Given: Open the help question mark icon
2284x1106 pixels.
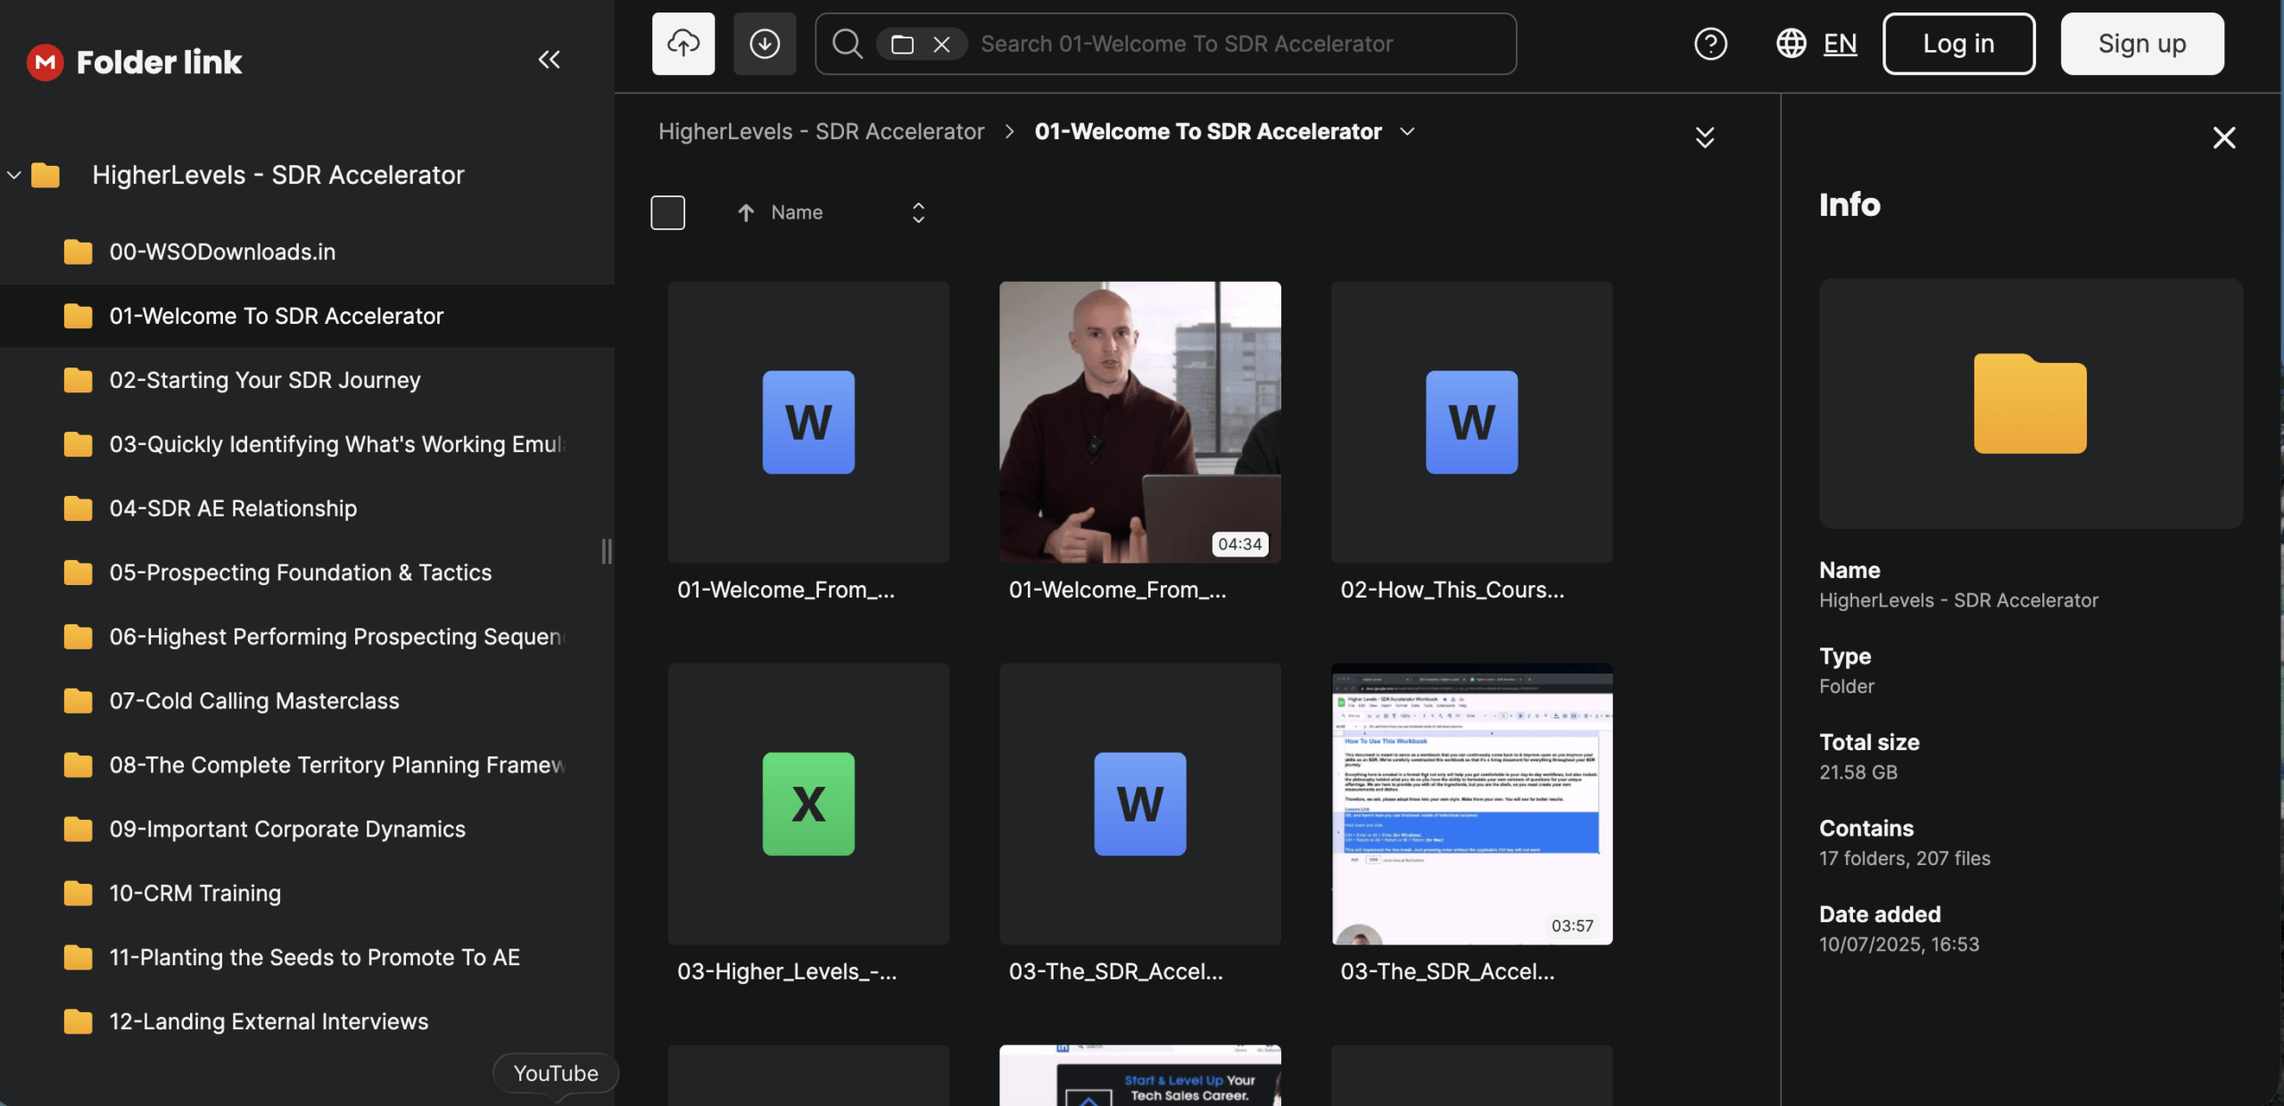Looking at the screenshot, I should click(1710, 44).
